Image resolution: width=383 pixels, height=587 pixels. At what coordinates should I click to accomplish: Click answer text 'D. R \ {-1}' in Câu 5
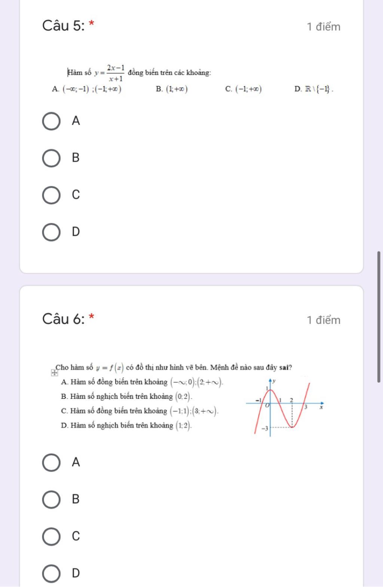point(313,89)
